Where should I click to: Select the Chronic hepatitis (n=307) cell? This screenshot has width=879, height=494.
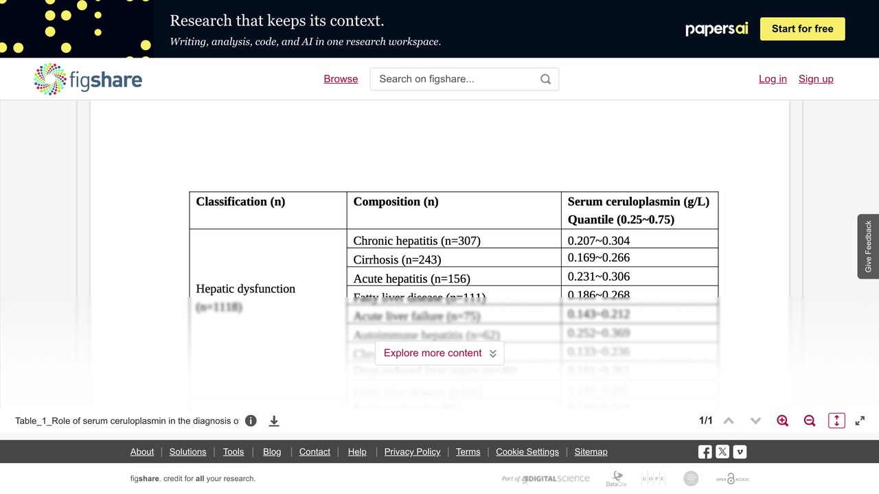click(x=454, y=239)
